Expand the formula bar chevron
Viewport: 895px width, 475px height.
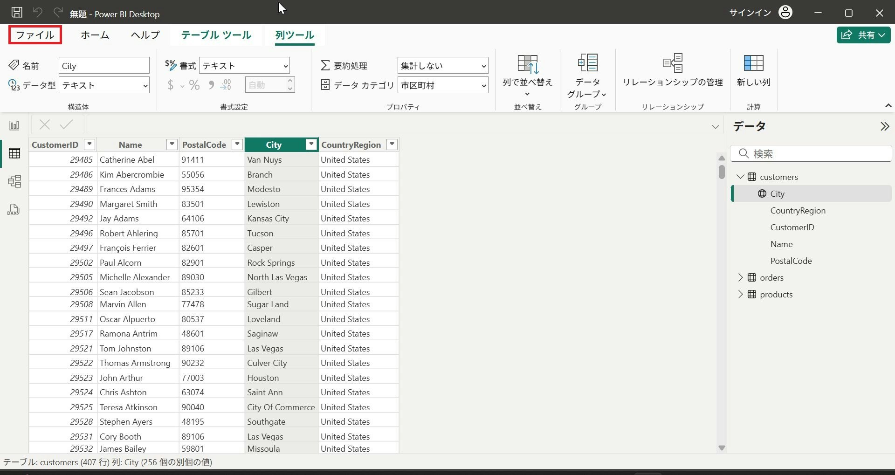715,127
